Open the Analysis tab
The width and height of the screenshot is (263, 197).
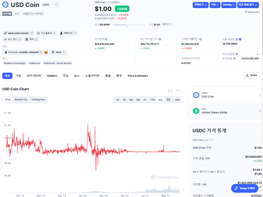tap(119, 76)
